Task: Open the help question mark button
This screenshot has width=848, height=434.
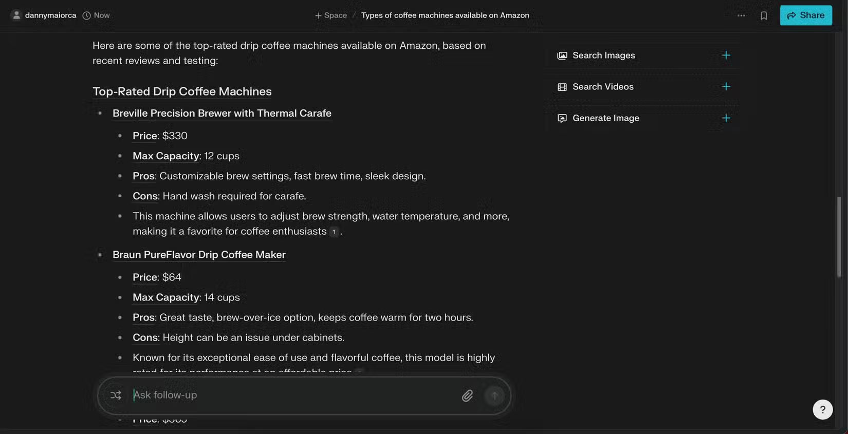Action: coord(822,409)
